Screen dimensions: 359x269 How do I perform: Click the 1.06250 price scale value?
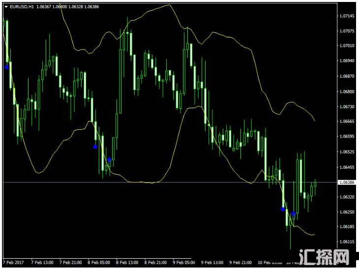pos(347,212)
